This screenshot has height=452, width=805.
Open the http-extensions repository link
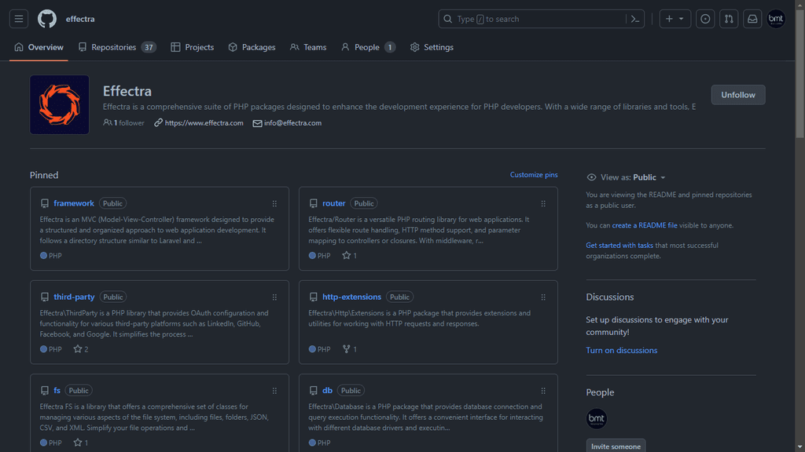[351, 297]
